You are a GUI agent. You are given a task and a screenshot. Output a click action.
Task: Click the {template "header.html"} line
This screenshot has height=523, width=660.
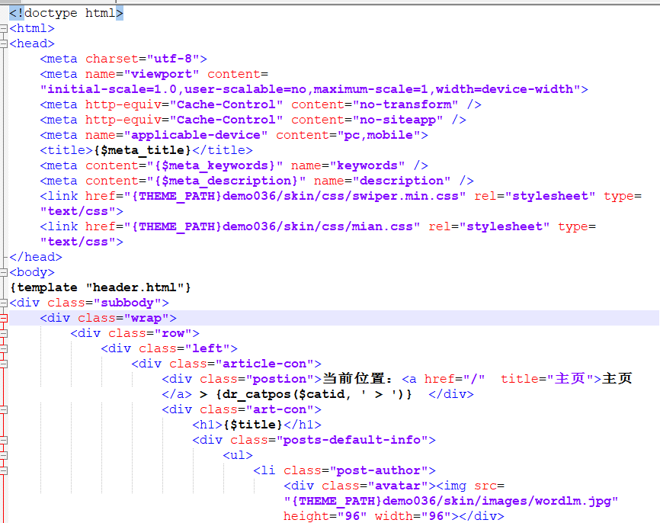click(101, 287)
